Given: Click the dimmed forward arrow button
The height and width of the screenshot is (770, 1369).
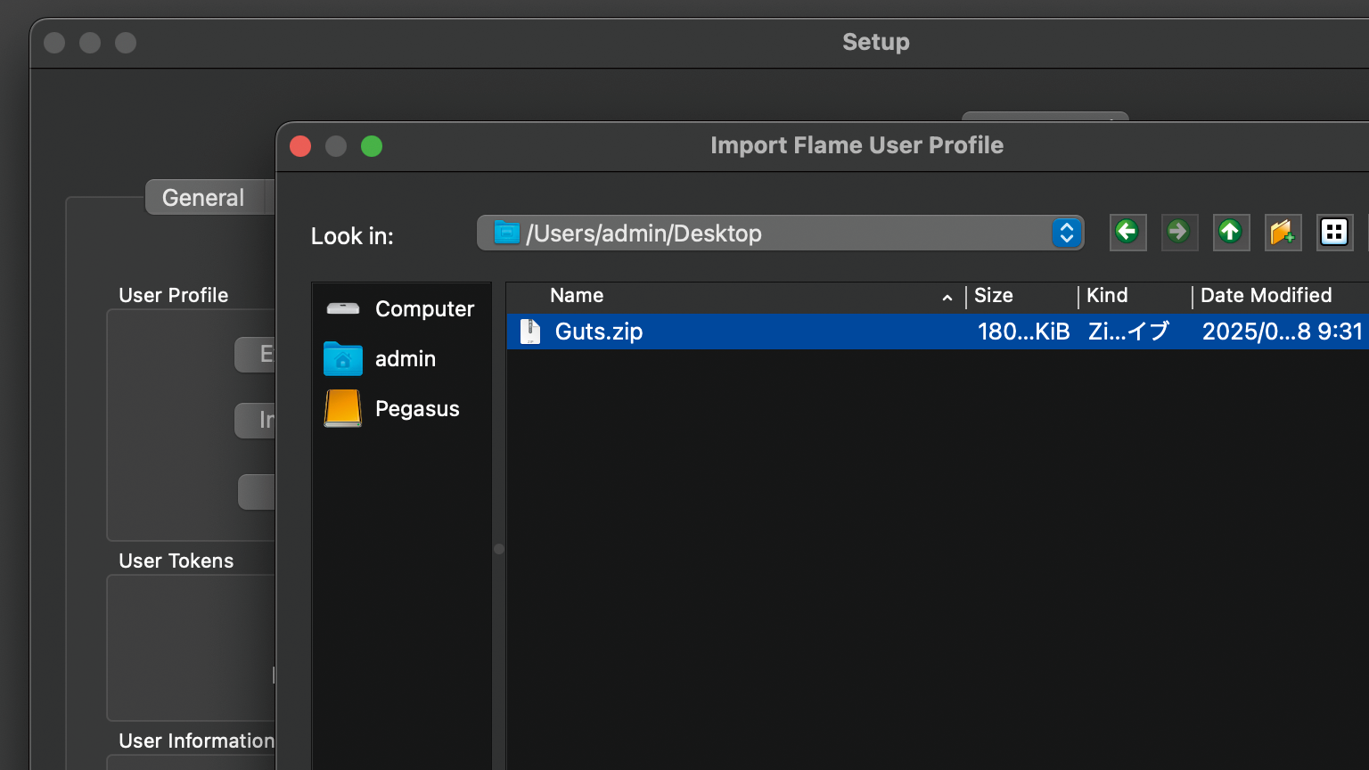Looking at the screenshot, I should coord(1179,233).
